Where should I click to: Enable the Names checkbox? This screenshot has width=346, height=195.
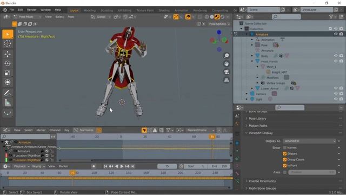[x=285, y=148]
